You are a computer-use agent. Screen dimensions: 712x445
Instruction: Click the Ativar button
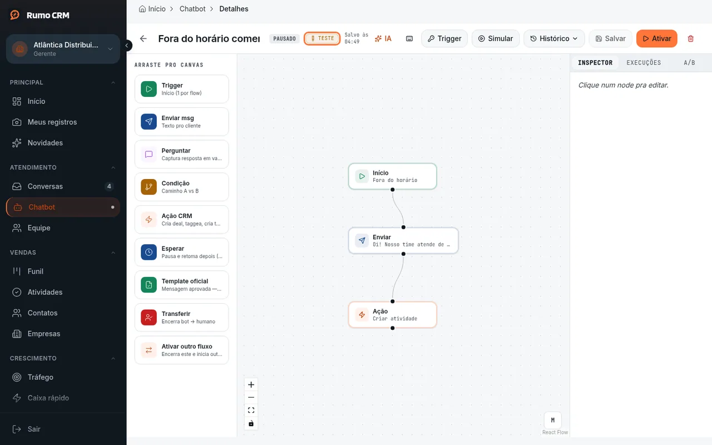point(656,38)
